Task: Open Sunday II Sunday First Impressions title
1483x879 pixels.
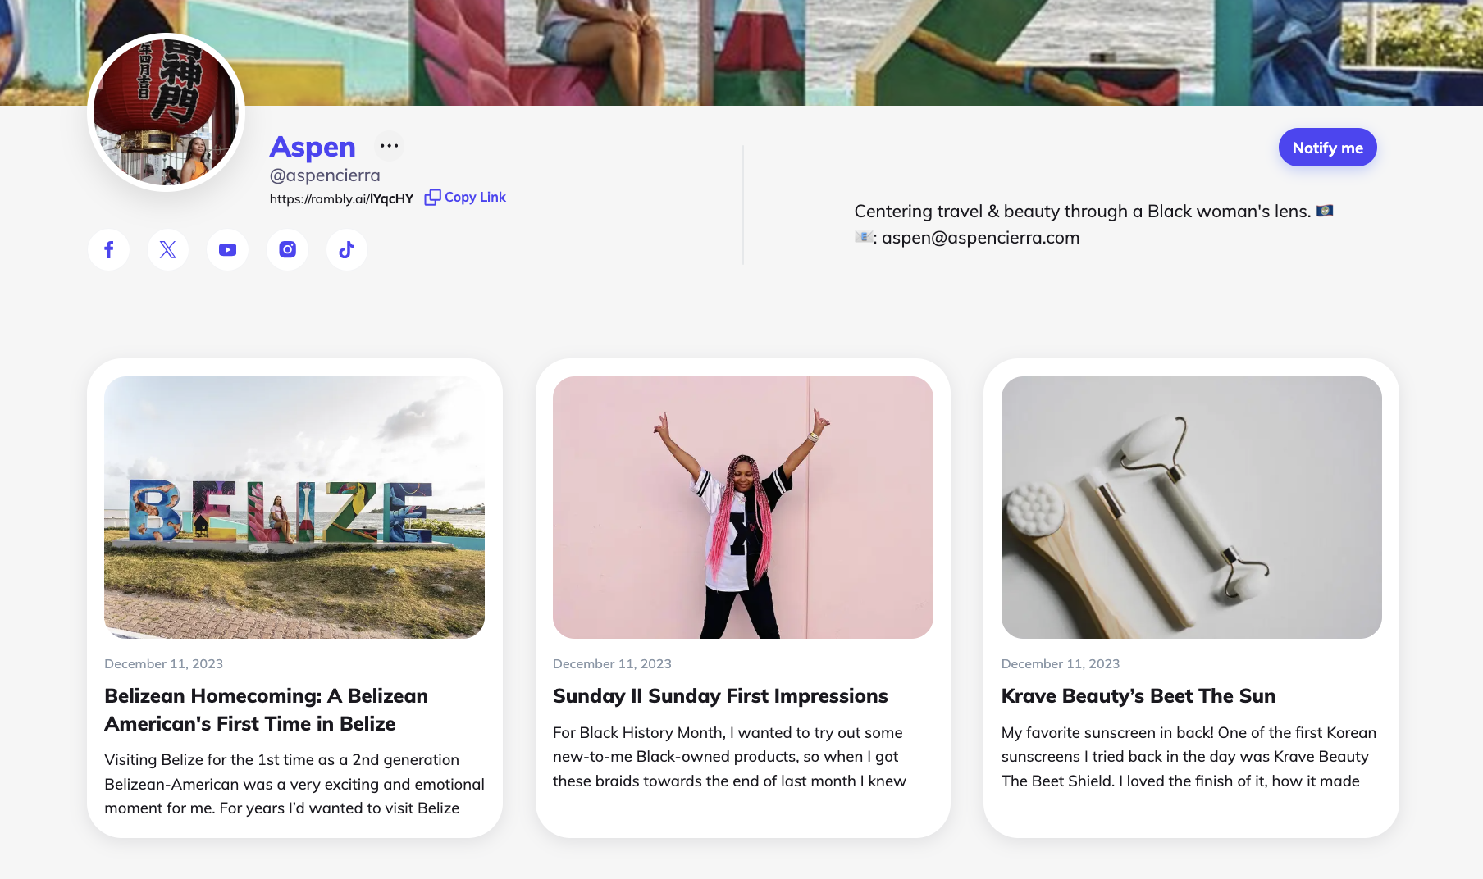Action: click(x=720, y=696)
